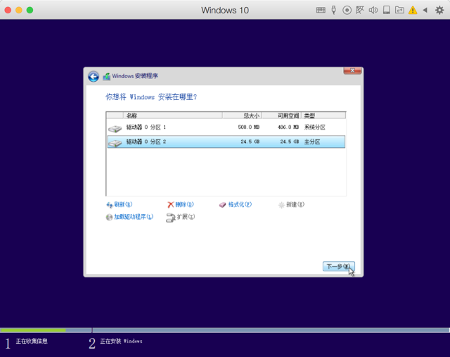This screenshot has width=450, height=357.
Task: Click the yellow warning triangle icon
Action: (x=413, y=11)
